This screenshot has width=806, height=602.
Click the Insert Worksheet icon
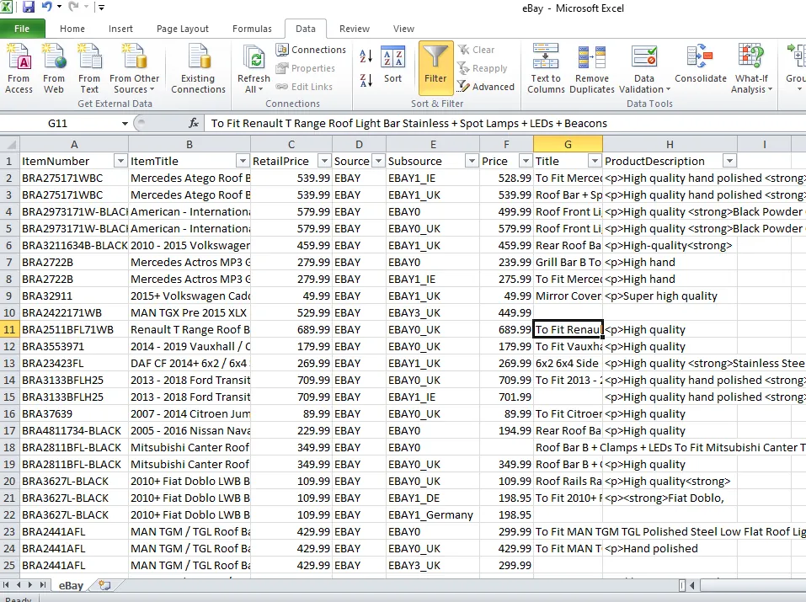point(105,585)
